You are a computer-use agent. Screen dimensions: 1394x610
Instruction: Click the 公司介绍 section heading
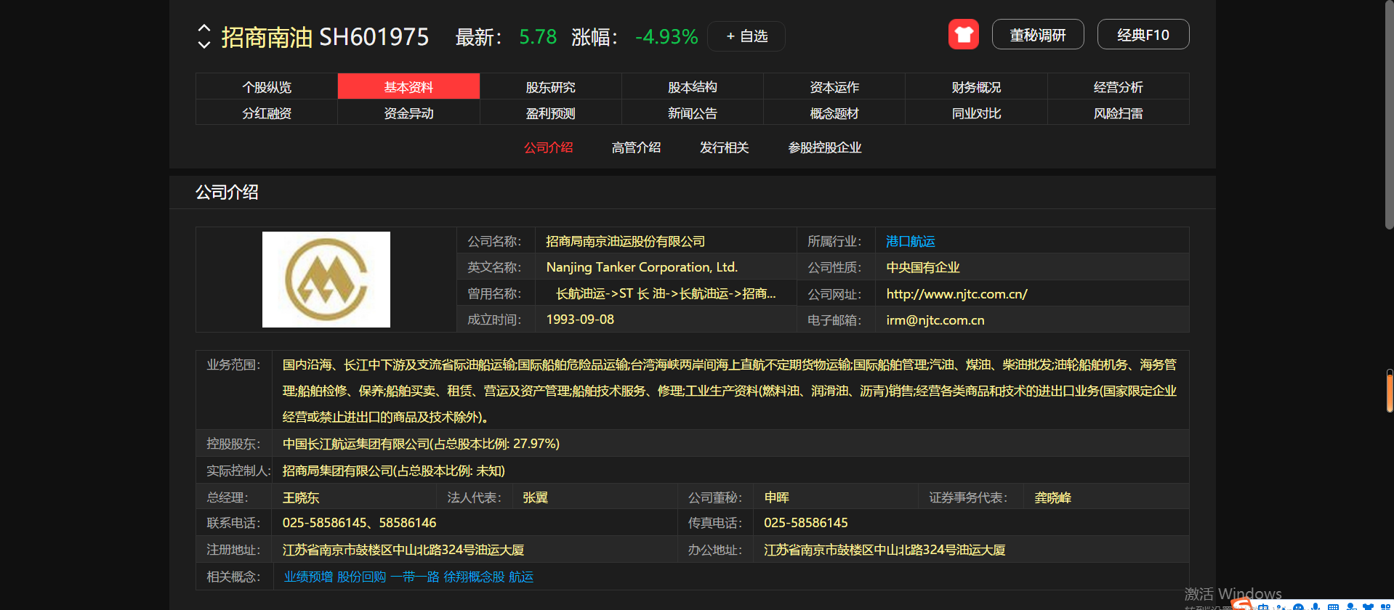tap(227, 192)
